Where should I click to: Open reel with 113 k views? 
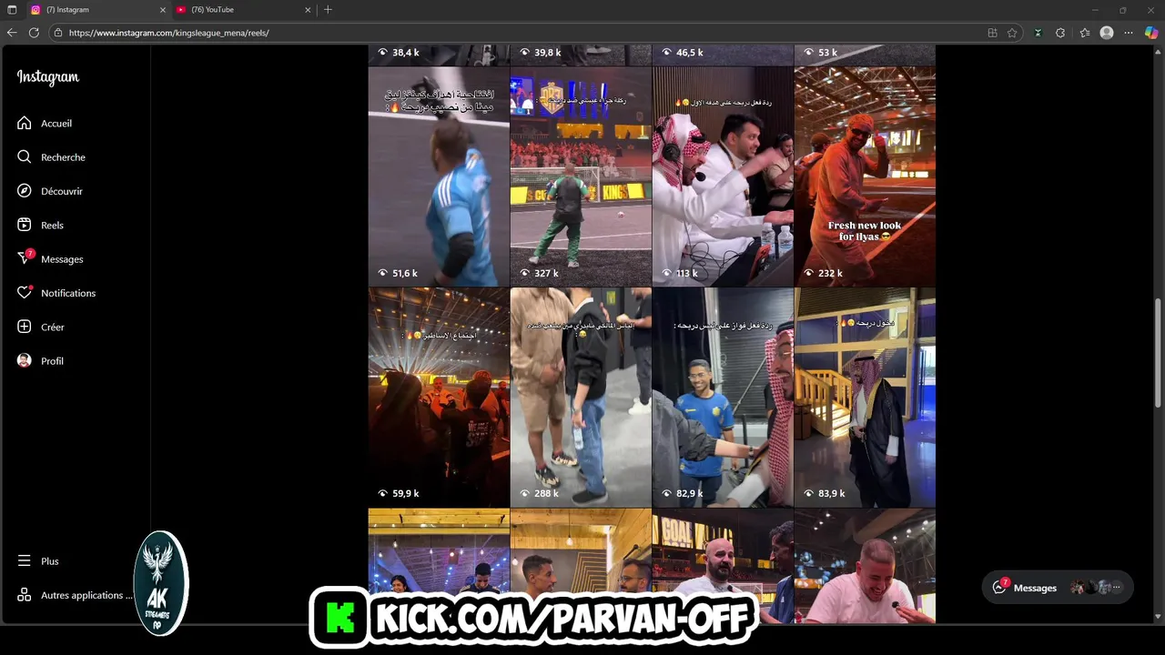pyautogui.click(x=723, y=176)
